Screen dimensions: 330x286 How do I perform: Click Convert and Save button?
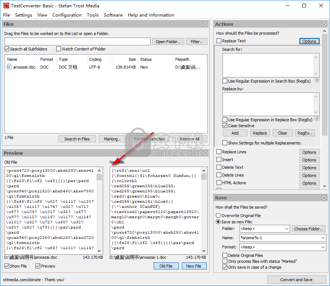tap(296, 280)
